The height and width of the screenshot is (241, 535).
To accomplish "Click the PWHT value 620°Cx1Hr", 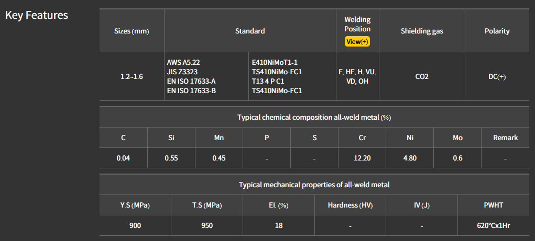I will pos(494,226).
